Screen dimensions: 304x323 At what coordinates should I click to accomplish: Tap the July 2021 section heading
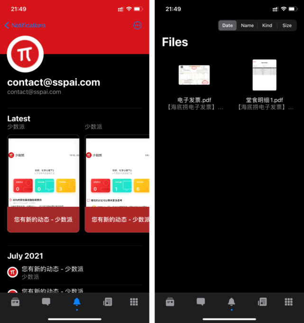point(25,256)
